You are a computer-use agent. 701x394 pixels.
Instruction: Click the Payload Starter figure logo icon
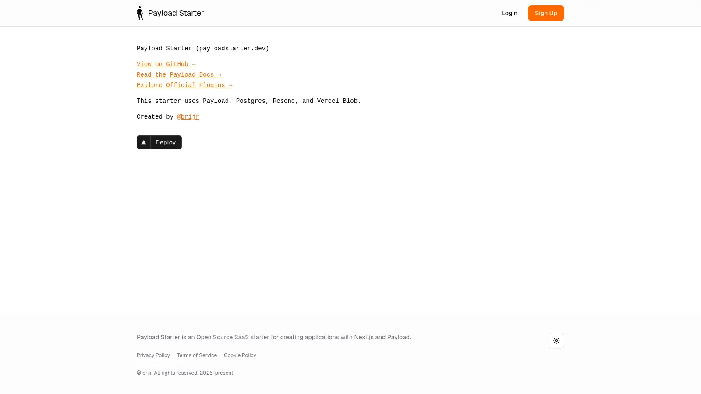tap(140, 13)
